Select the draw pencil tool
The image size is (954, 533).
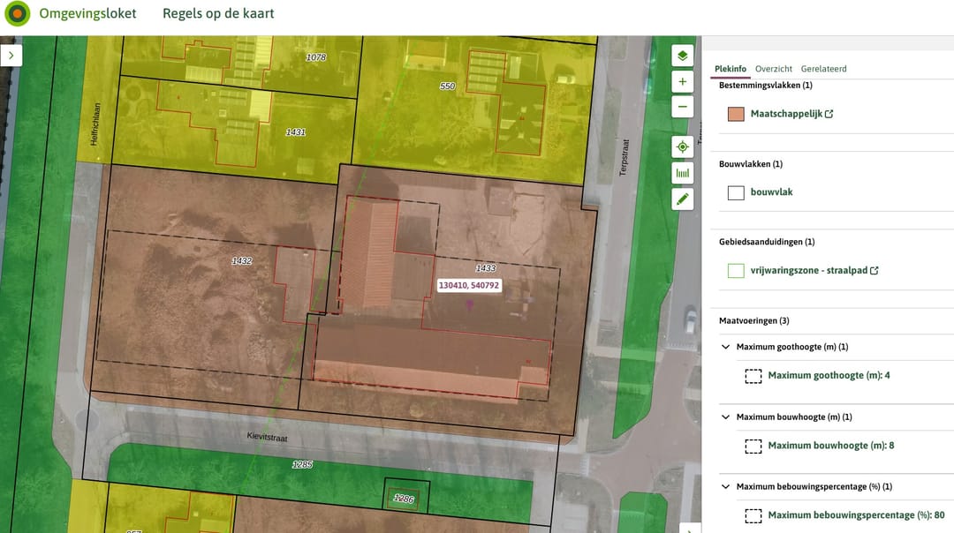click(682, 199)
